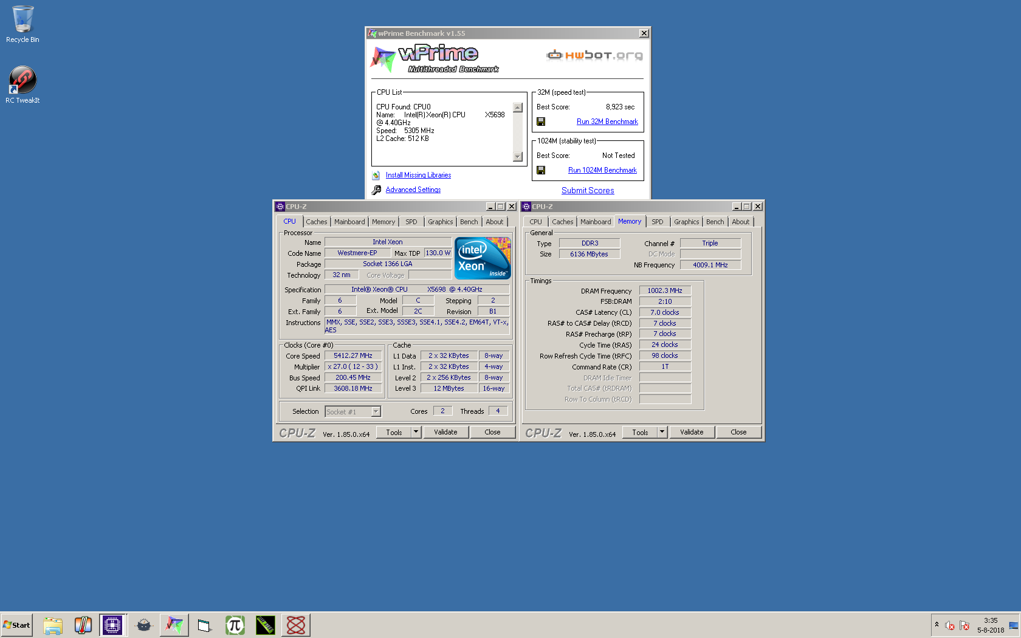This screenshot has height=638, width=1021.
Task: Open Bench tab in right CPU-Z
Action: coord(715,222)
